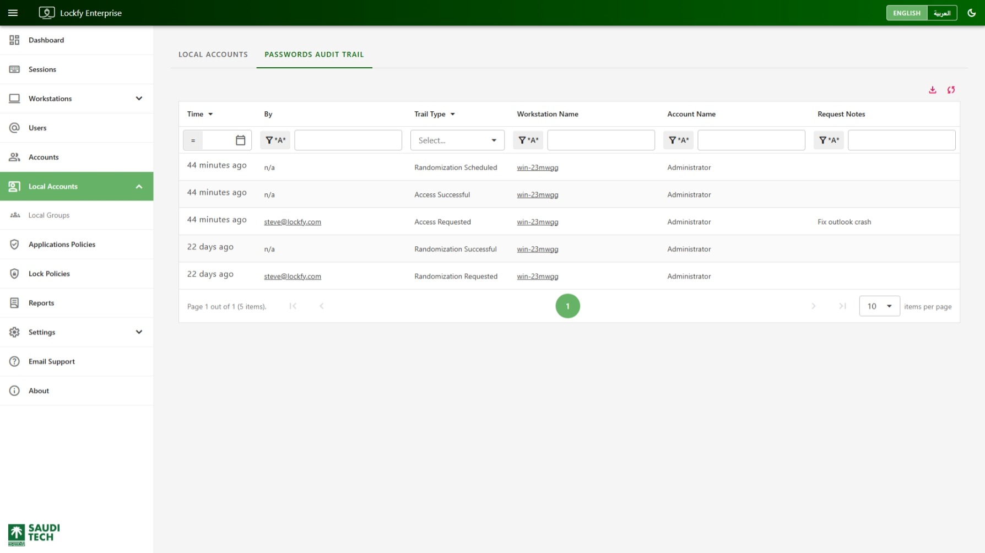Screen dimensions: 985x553
Task: Select the Passwords Audit Trail tab
Action: click(x=314, y=55)
